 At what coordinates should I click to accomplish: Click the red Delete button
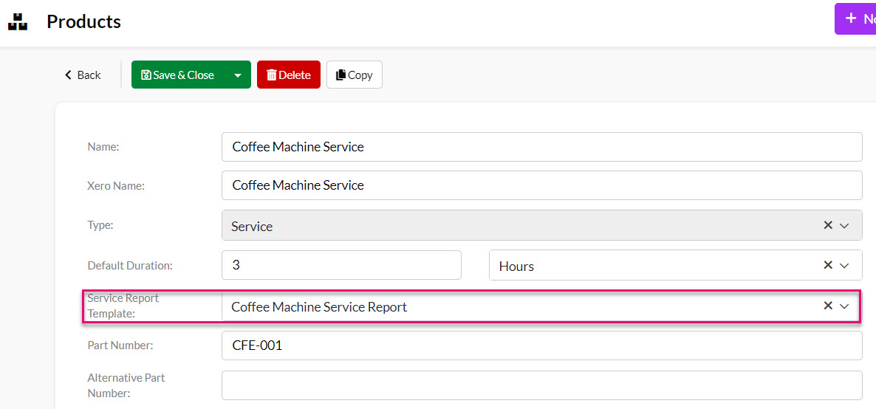tap(288, 75)
